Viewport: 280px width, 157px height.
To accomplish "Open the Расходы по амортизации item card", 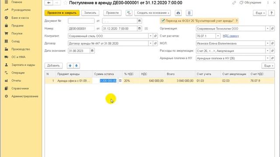I will point(272,51).
